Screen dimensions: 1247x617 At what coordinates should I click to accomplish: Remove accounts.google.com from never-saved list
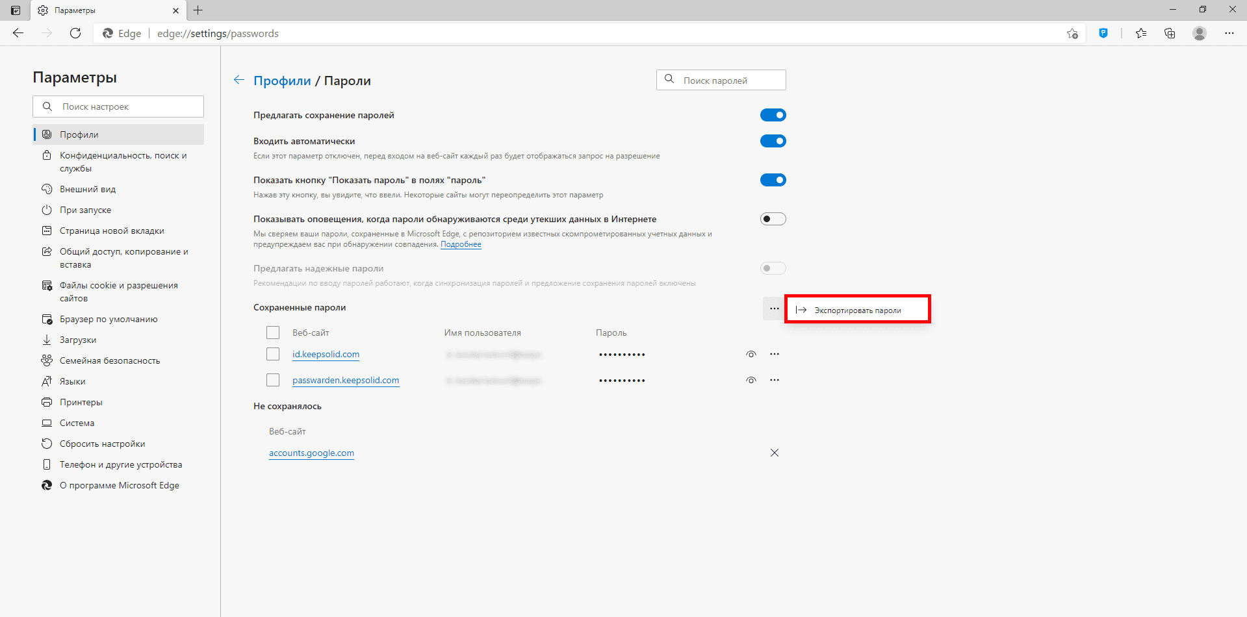click(774, 453)
